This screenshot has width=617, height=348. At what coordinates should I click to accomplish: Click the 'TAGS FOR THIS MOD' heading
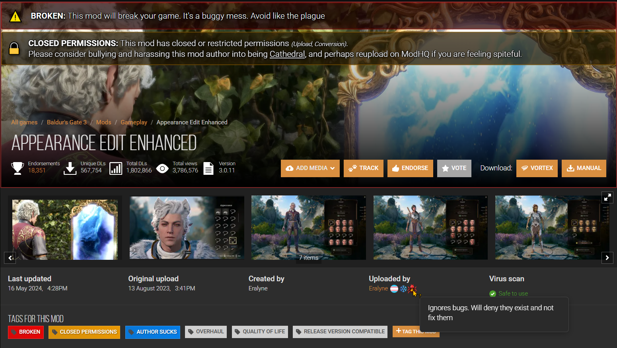(x=36, y=319)
